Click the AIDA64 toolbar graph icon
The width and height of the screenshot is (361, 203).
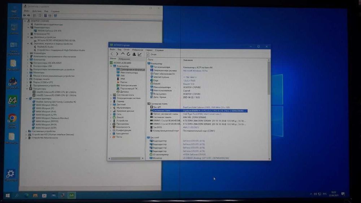pos(139,54)
